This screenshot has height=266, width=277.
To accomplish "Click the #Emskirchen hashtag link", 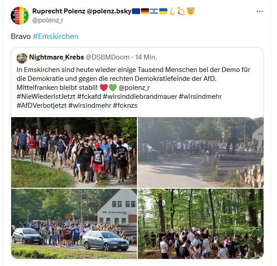I will [x=55, y=36].
